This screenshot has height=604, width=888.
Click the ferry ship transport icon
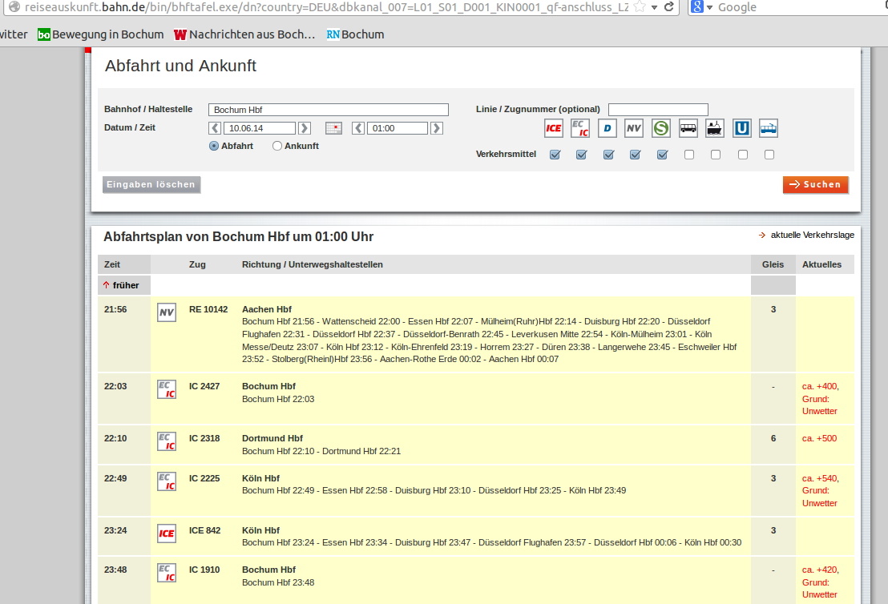pos(715,128)
